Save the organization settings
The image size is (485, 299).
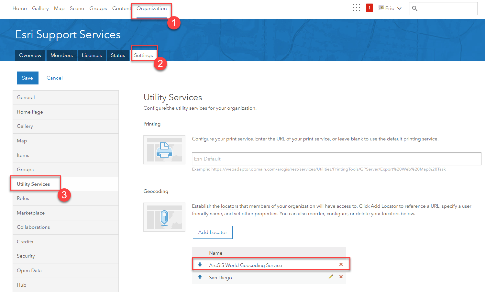click(28, 78)
